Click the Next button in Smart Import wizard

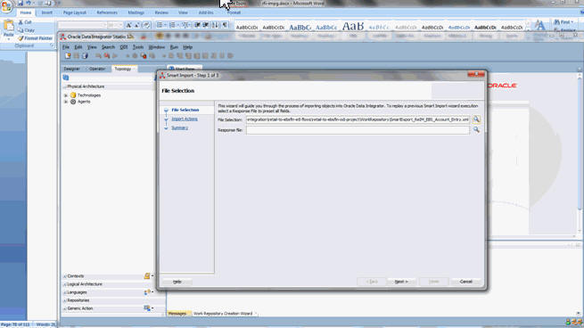(x=401, y=282)
